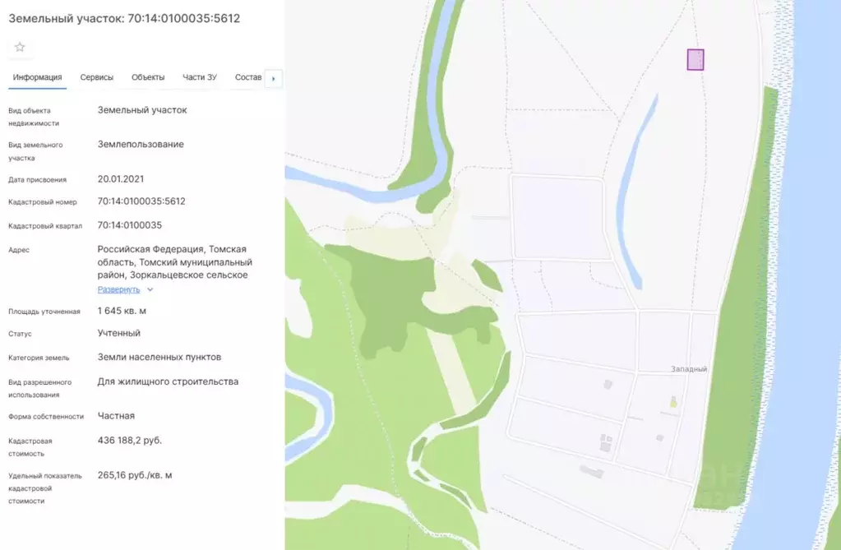The width and height of the screenshot is (841, 550).
Task: Open the Информация tab
Action: 38,77
